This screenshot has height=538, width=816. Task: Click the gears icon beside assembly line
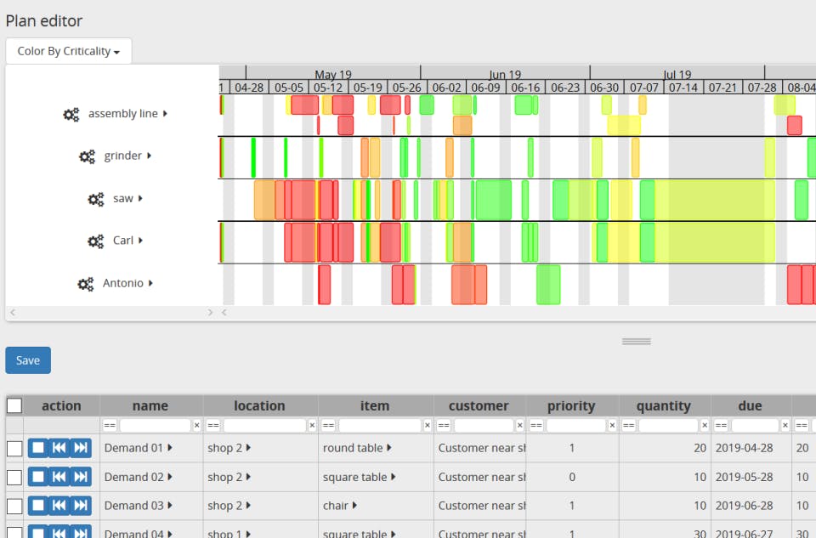pyautogui.click(x=71, y=114)
